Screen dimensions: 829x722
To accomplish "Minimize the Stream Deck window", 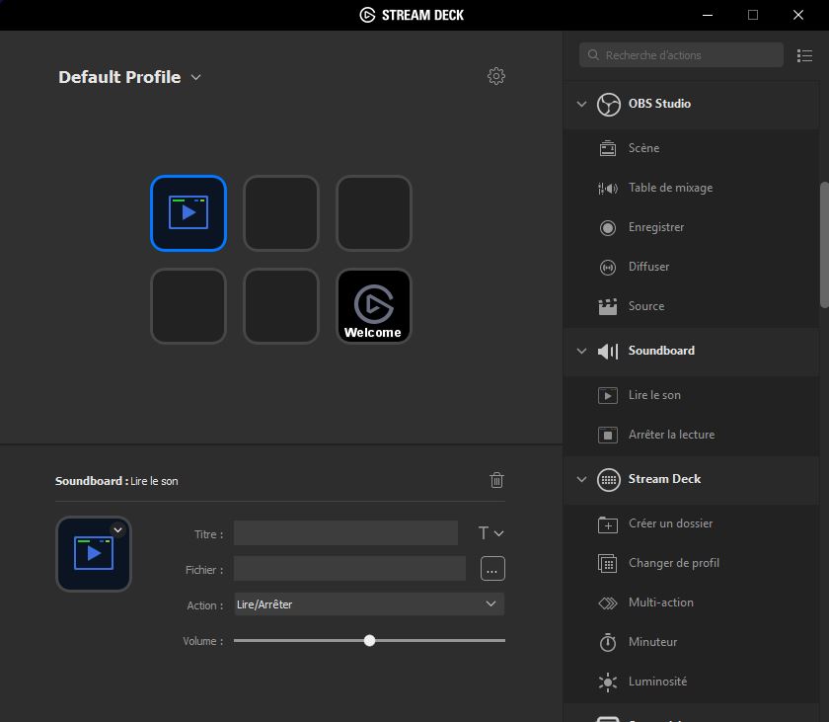I will click(x=708, y=15).
